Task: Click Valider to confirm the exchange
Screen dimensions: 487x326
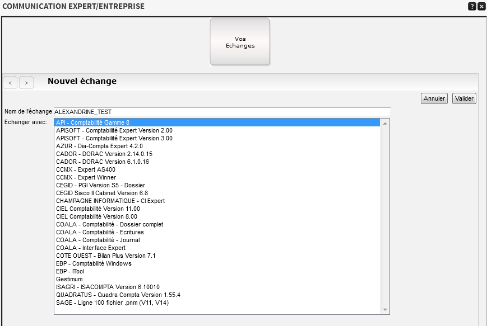Action: click(x=463, y=98)
